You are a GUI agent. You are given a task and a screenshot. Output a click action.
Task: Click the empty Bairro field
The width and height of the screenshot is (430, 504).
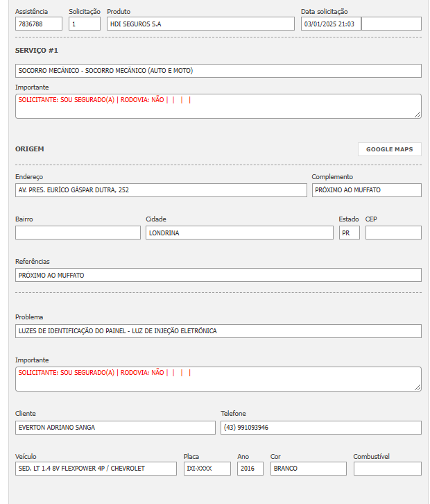click(78, 233)
